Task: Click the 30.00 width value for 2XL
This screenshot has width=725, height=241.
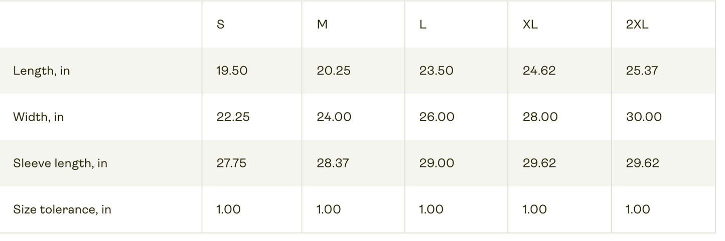Action: pyautogui.click(x=644, y=117)
